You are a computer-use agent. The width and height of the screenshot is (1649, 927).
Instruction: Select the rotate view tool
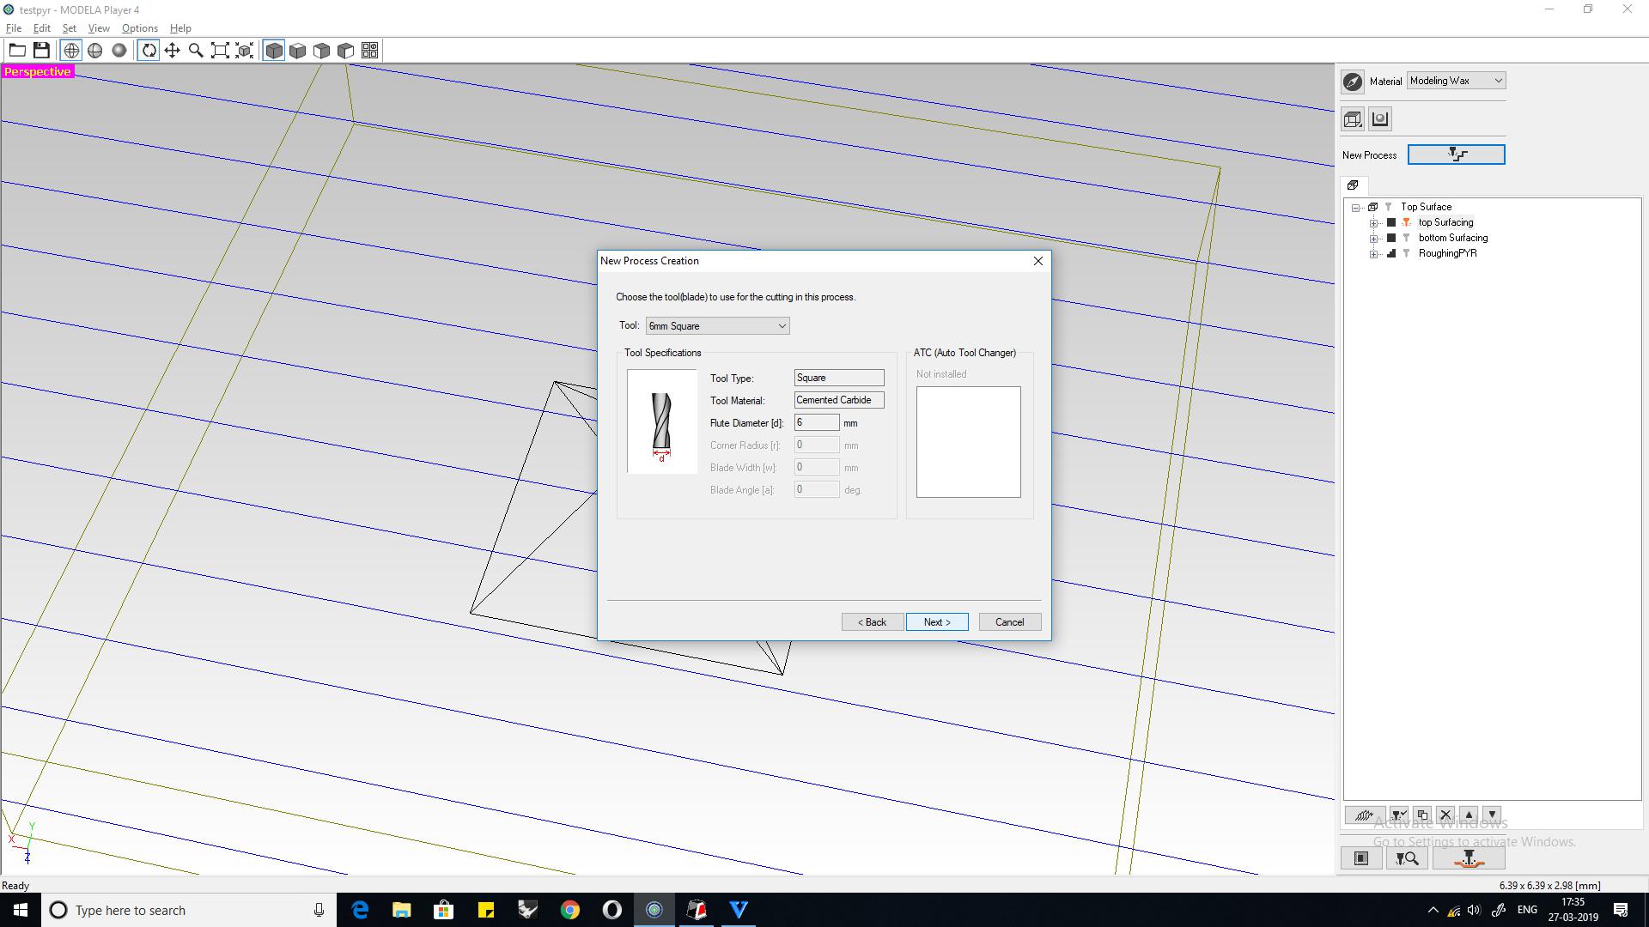click(x=149, y=51)
